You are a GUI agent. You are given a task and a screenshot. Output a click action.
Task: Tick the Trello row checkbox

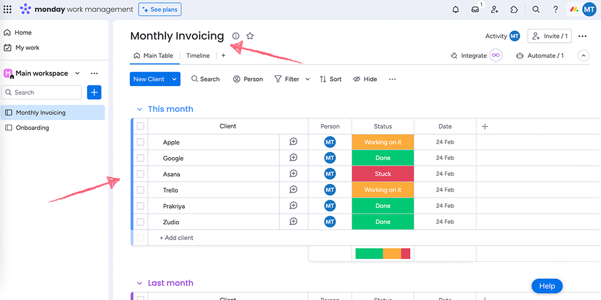(x=141, y=190)
